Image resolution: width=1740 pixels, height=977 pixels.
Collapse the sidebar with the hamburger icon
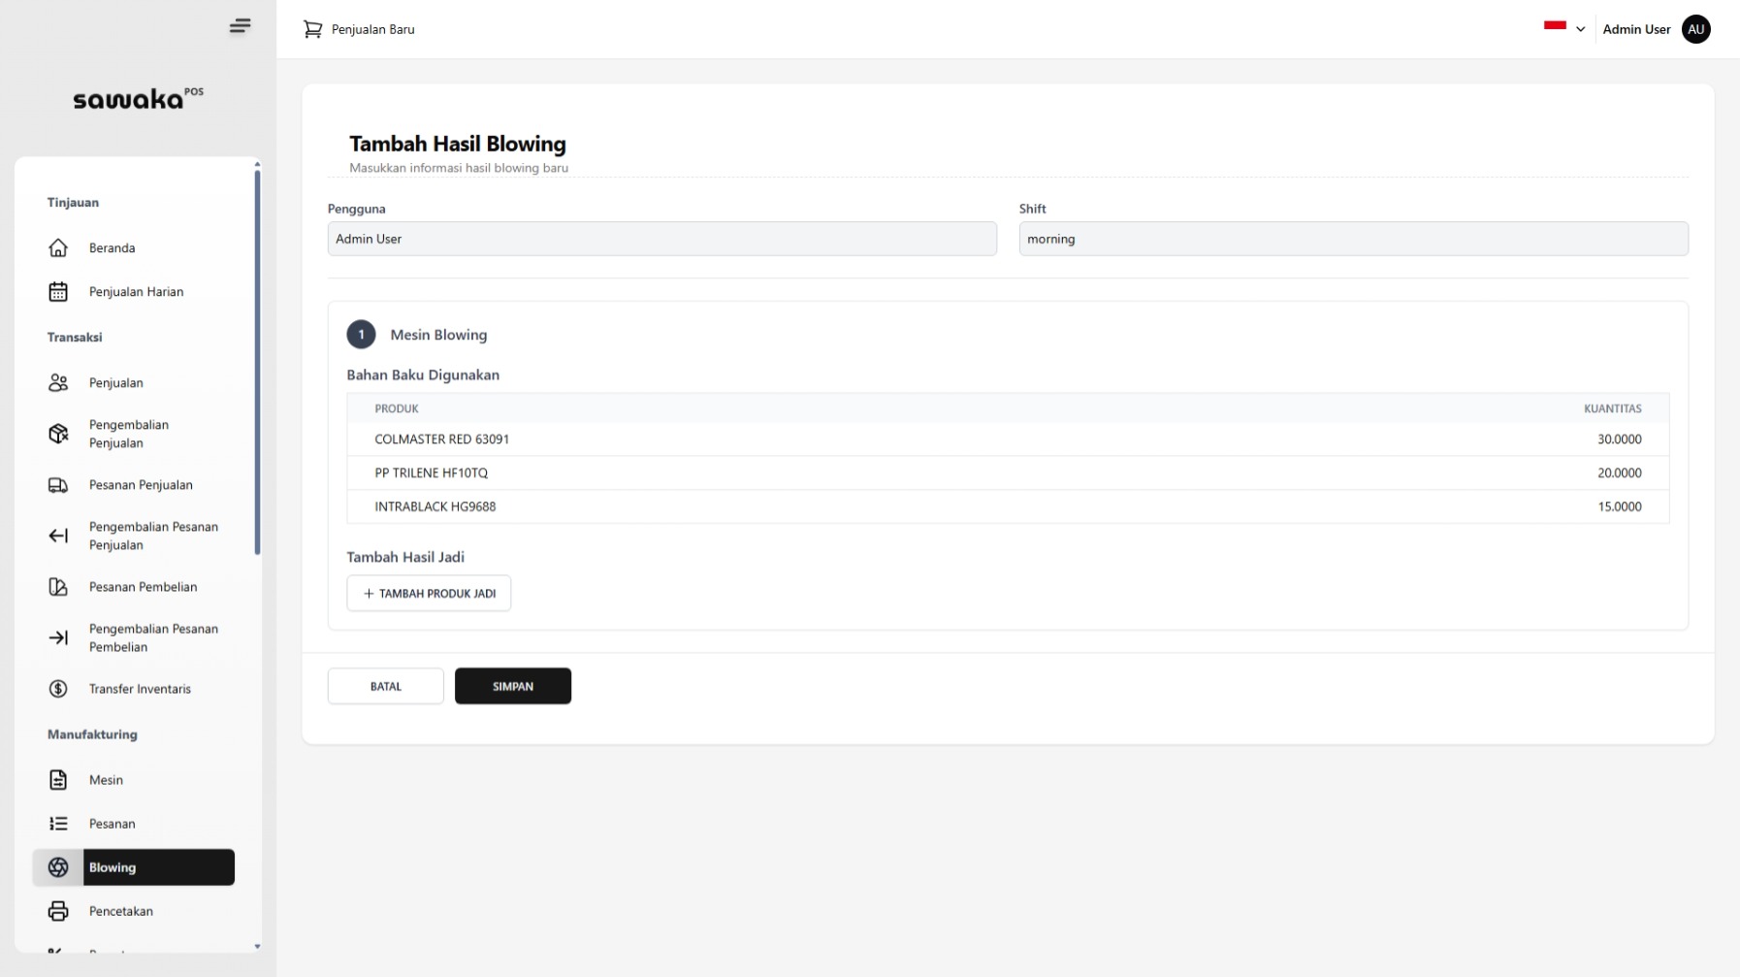click(x=240, y=26)
